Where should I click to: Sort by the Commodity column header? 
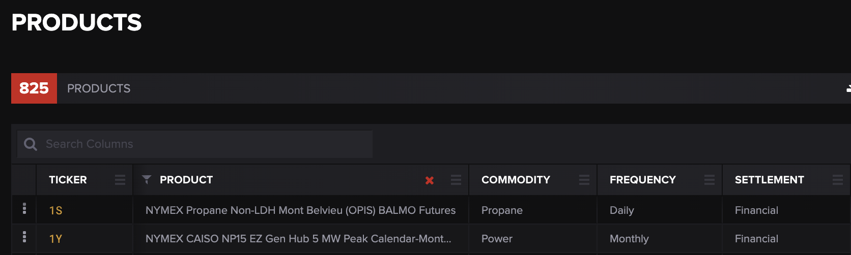(516, 180)
